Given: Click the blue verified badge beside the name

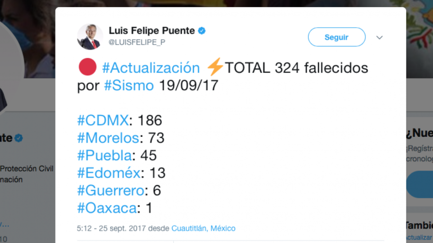Looking at the screenshot, I should point(202,31).
